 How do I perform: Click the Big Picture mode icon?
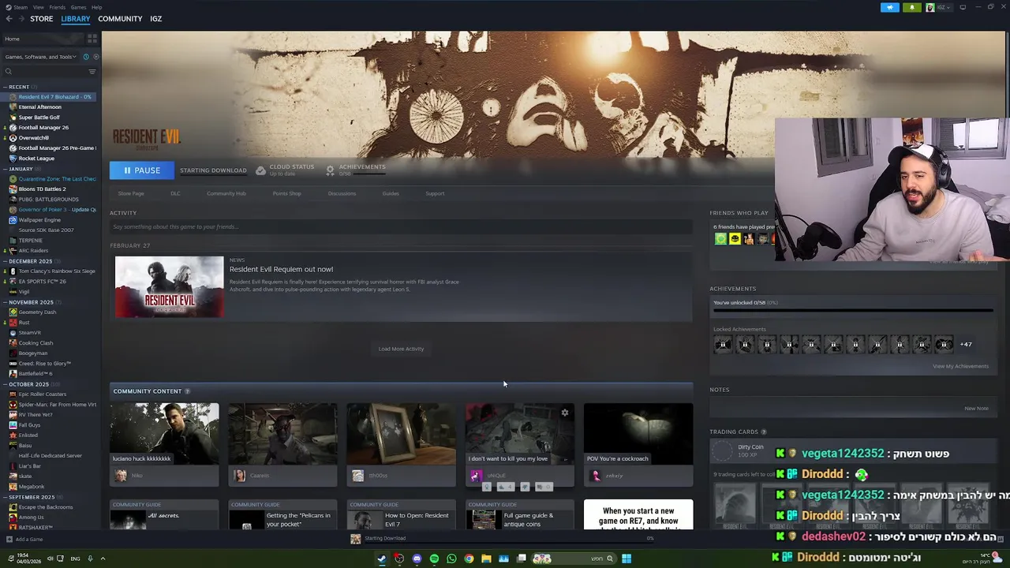click(963, 7)
